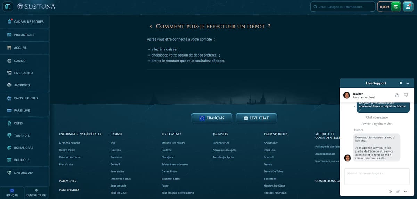Viewport: 417px width, 199px height.
Task: Click the Paris Live sidebar icon
Action: [9, 111]
